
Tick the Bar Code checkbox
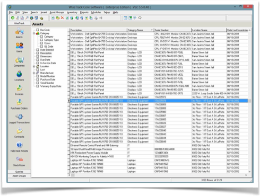coord(38,30)
